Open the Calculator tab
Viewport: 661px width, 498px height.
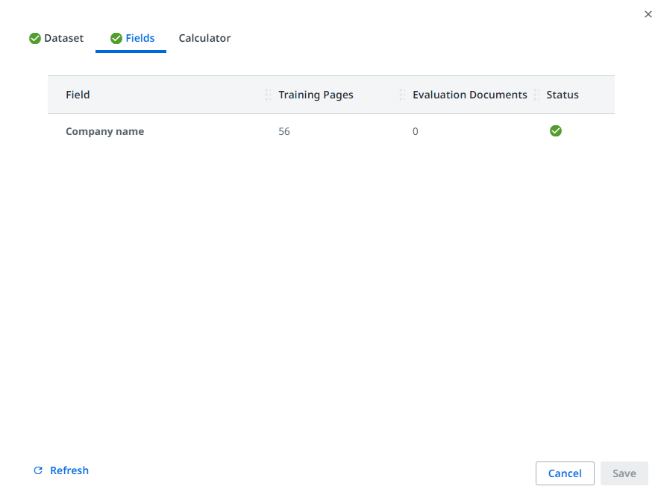click(204, 38)
